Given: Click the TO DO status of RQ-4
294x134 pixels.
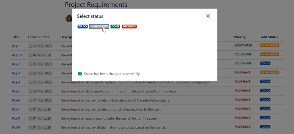Looking at the screenshot, I should pyautogui.click(x=265, y=82).
